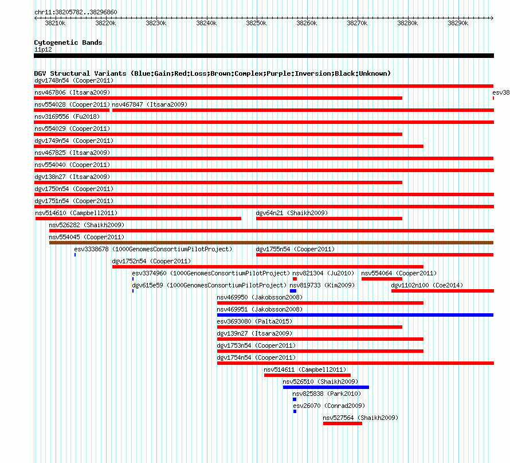Select the blue nsv825838 gain marker

pos(295,399)
